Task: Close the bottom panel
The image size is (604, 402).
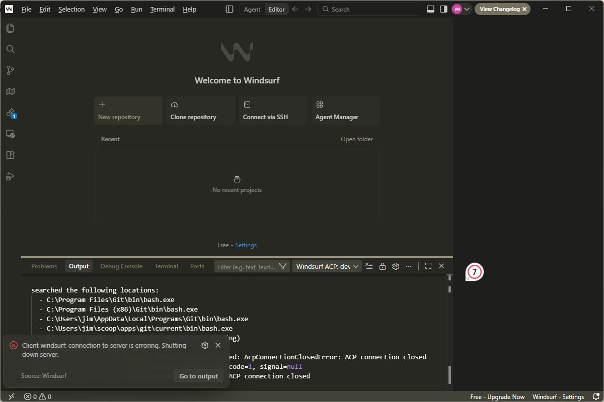Action: pyautogui.click(x=441, y=266)
